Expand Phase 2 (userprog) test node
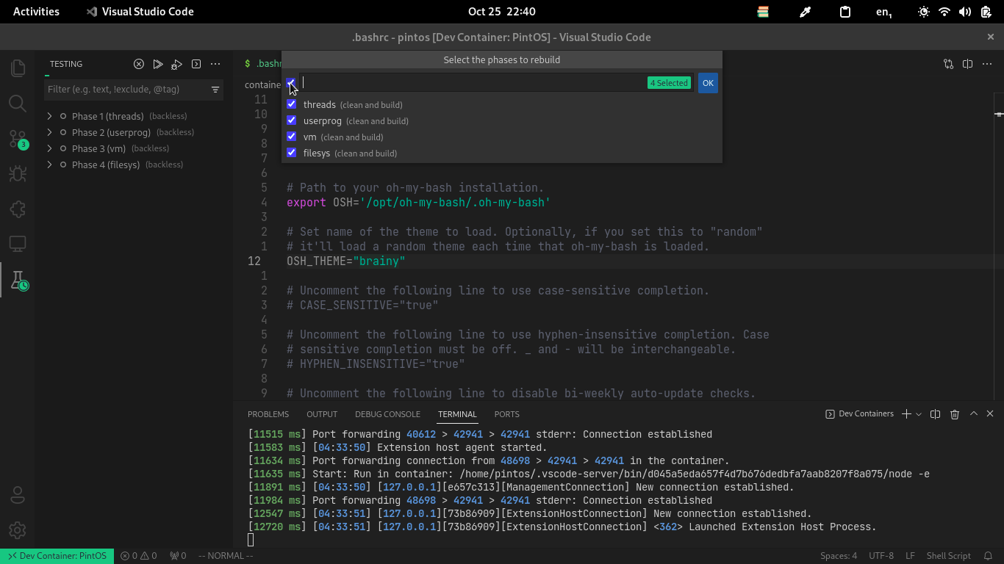 (49, 132)
